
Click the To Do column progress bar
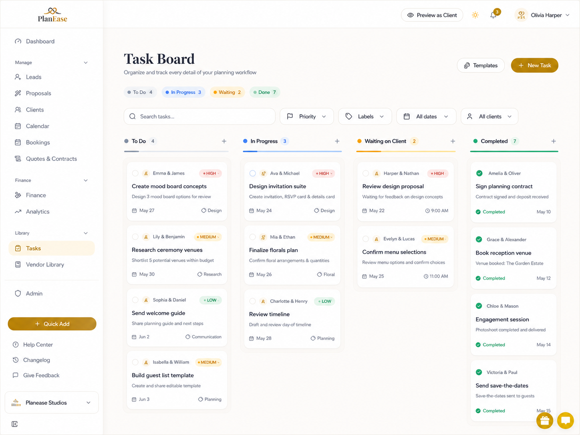coord(176,151)
